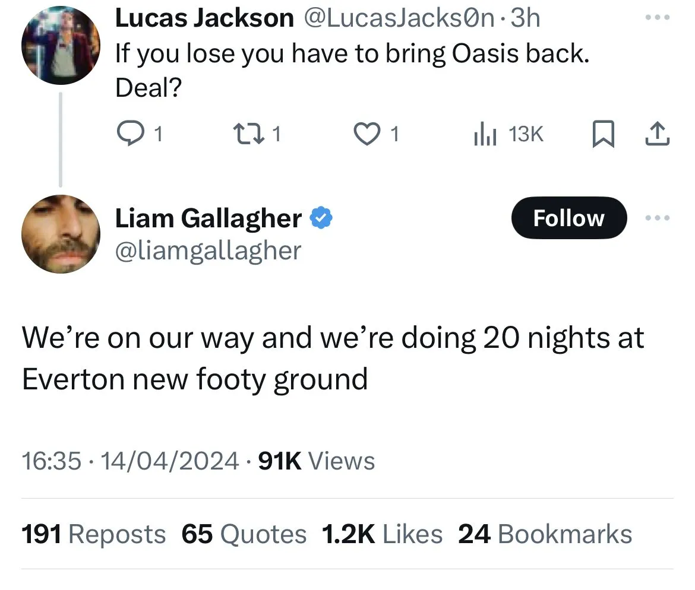Image resolution: width=695 pixels, height=590 pixels.
Task: Like Lucas Jackson's tweet
Action: [x=367, y=135]
